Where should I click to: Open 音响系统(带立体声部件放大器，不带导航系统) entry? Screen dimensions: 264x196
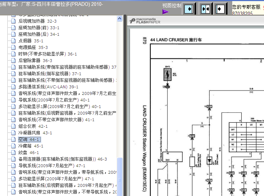point(67,192)
